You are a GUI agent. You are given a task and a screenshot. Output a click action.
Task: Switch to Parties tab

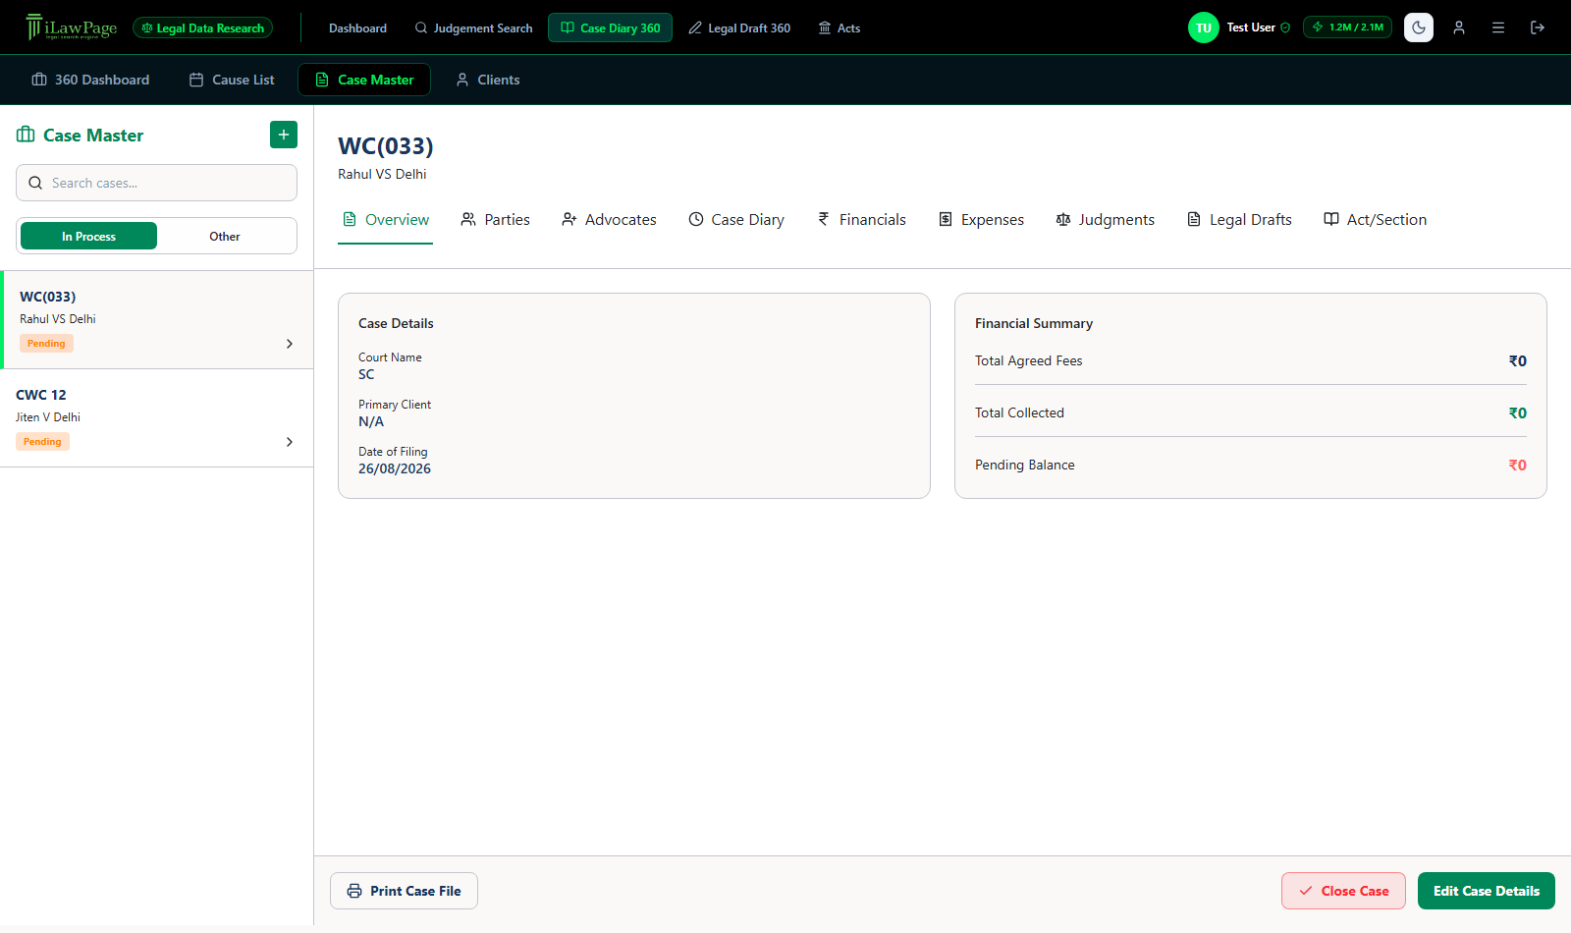[496, 220]
